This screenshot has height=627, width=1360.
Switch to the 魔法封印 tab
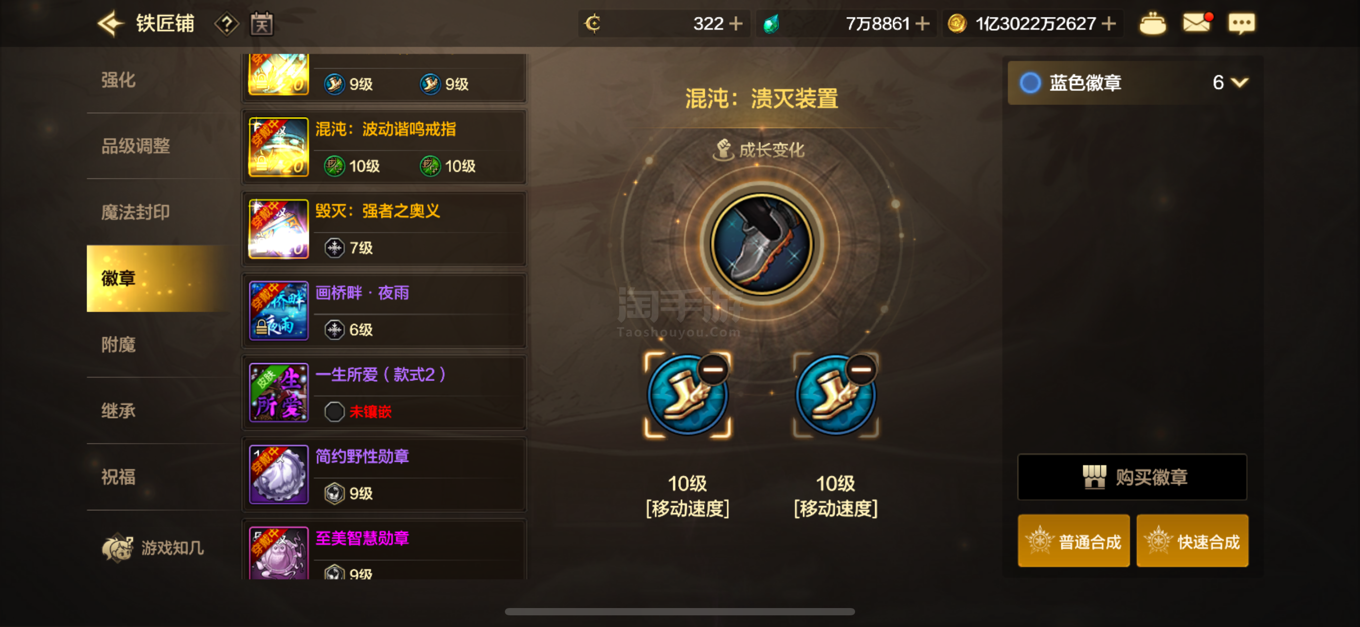point(136,212)
